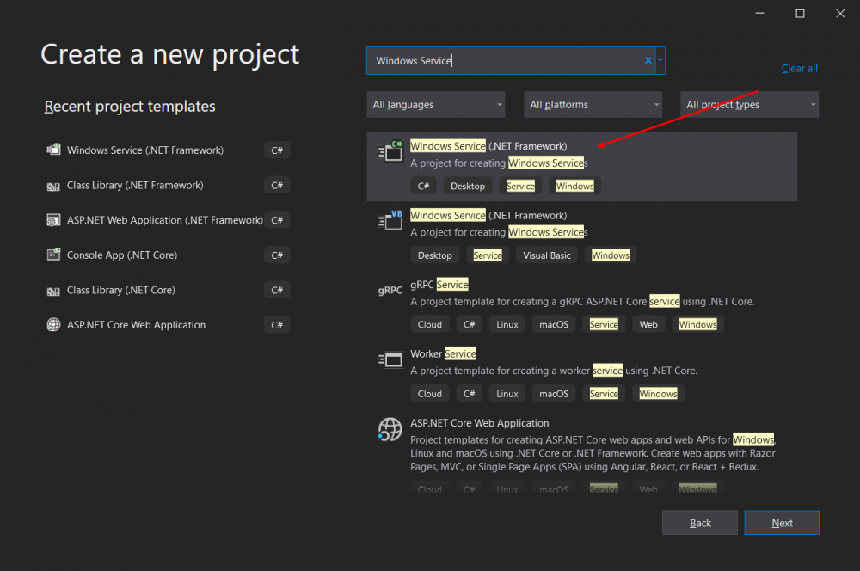Click the Visual Basic Windows Service template icon
The image size is (860, 571).
(390, 221)
